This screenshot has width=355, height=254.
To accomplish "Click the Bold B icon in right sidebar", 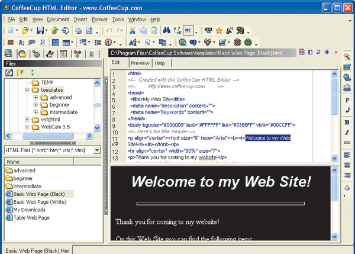I will click(x=347, y=122).
